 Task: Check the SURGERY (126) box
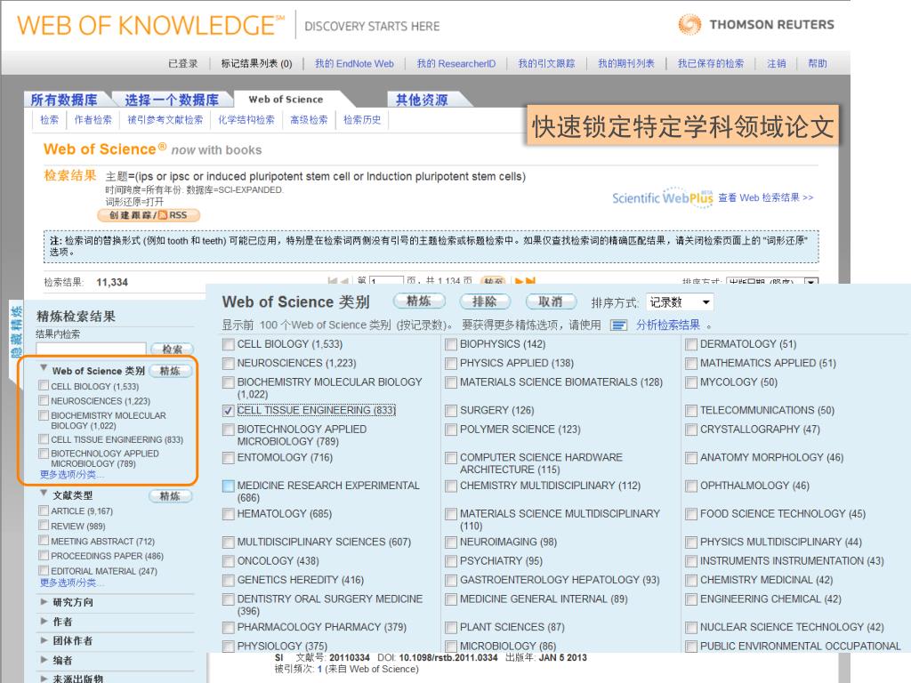click(x=451, y=411)
